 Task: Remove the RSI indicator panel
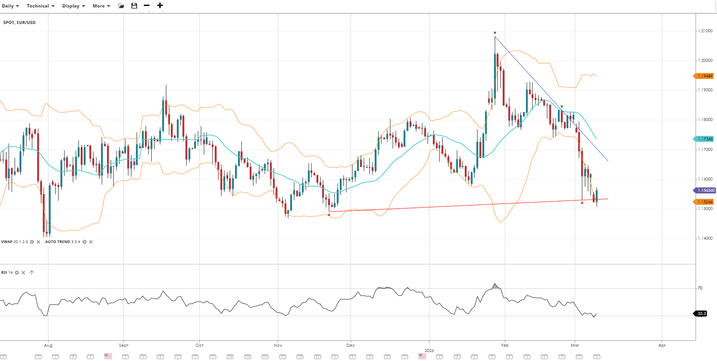(23, 273)
